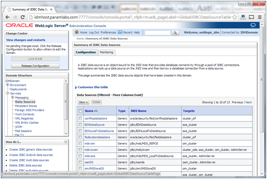Check the mds-soa row checkbox

point(80,156)
